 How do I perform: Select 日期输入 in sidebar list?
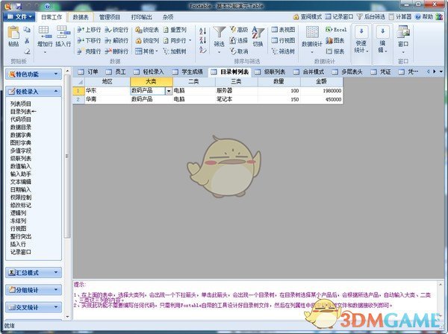21,189
